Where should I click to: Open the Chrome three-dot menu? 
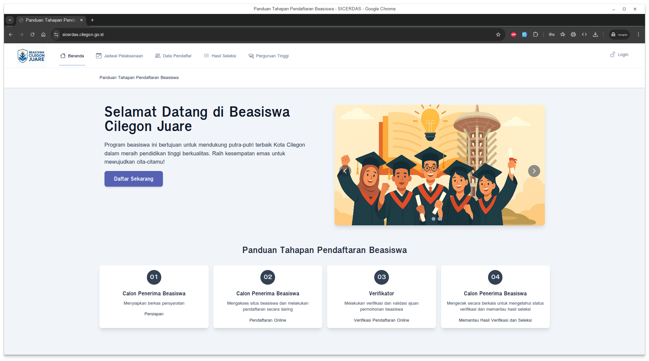coord(638,34)
